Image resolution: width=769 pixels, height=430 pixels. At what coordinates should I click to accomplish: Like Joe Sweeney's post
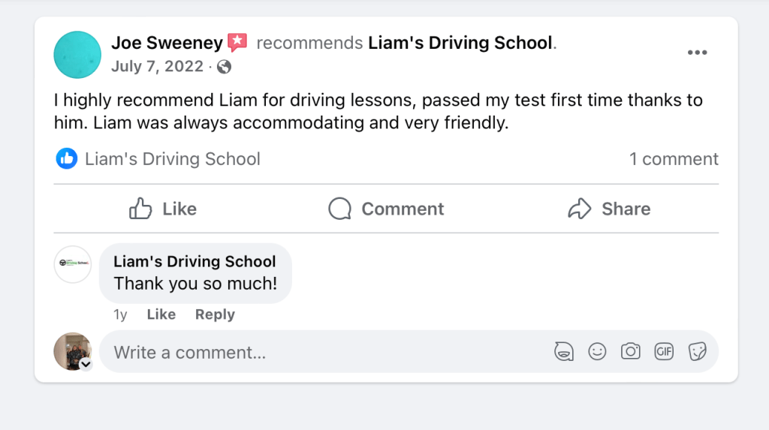[x=163, y=209]
